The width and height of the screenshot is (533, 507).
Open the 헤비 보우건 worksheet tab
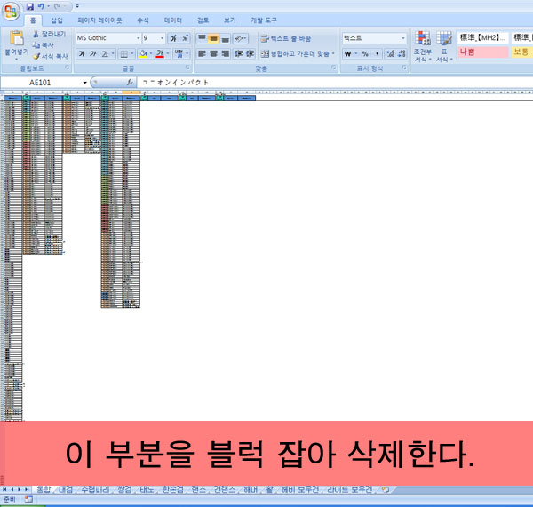tap(300, 489)
